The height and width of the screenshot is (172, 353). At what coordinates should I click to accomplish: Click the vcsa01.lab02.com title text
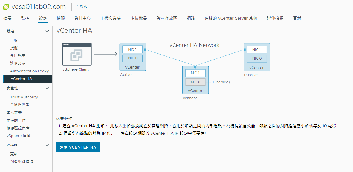tap(38, 7)
